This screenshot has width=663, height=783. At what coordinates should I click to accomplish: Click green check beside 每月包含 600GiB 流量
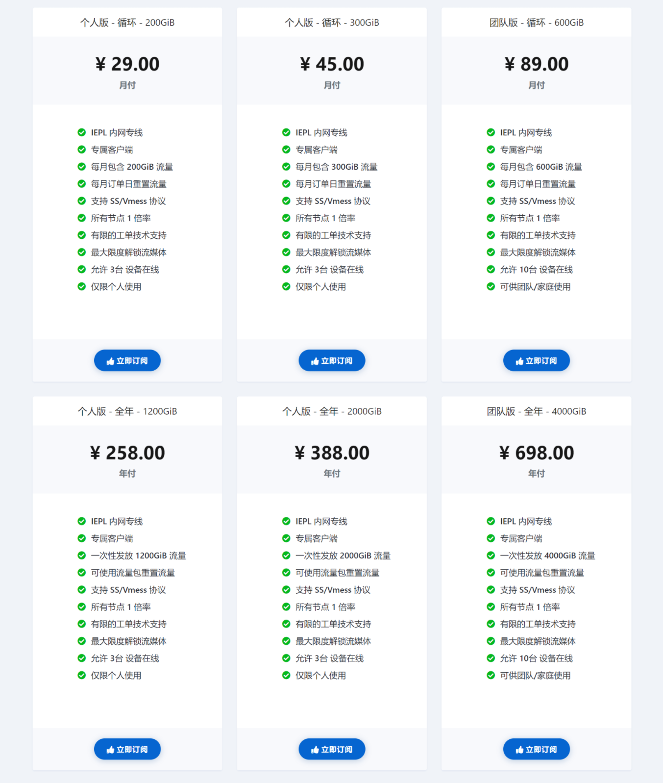coord(491,167)
